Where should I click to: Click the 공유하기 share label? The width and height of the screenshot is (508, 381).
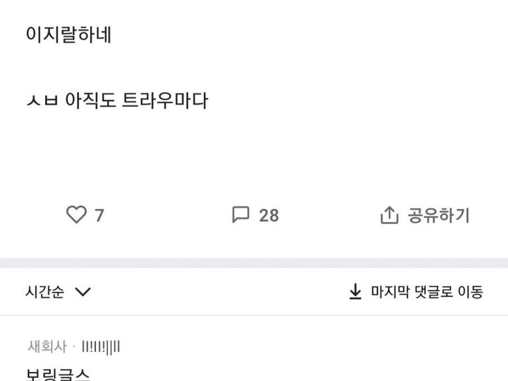click(x=439, y=216)
